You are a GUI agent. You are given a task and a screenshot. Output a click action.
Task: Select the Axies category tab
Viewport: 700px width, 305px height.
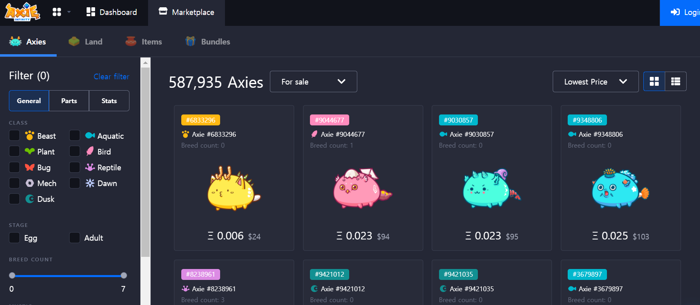click(28, 42)
